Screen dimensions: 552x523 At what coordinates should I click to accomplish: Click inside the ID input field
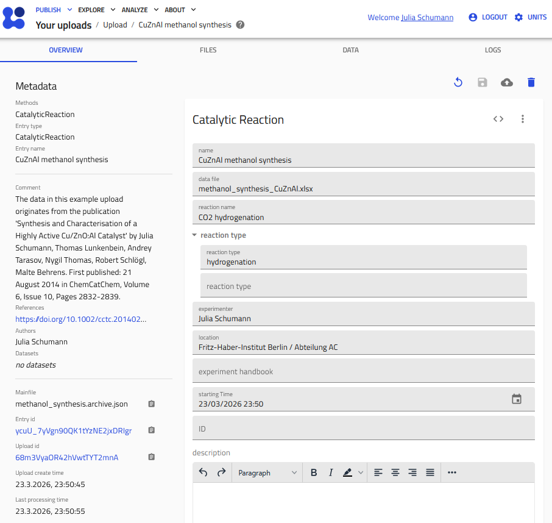click(x=363, y=429)
